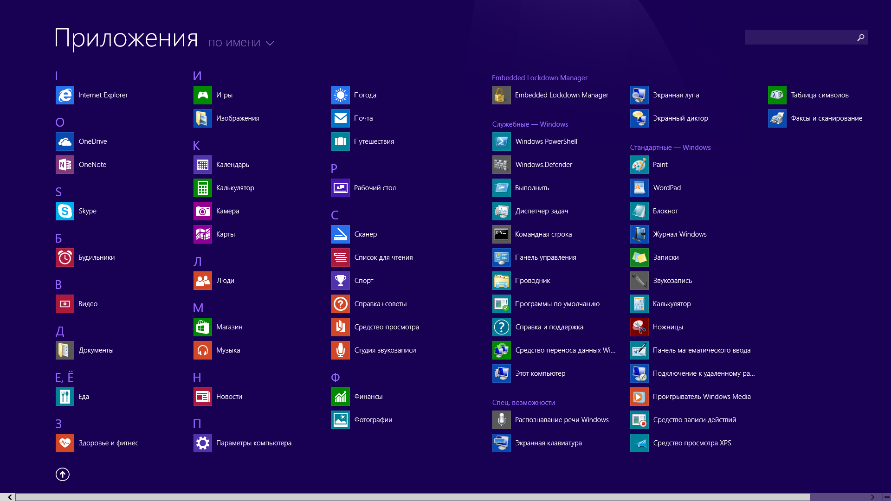Image resolution: width=891 pixels, height=501 pixels.
Task: Select 'Этот компьютер' entry
Action: 540,373
